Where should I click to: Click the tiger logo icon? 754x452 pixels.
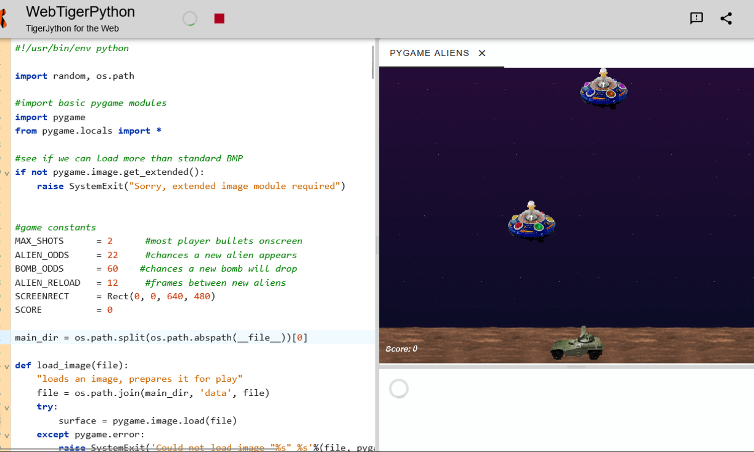3,19
